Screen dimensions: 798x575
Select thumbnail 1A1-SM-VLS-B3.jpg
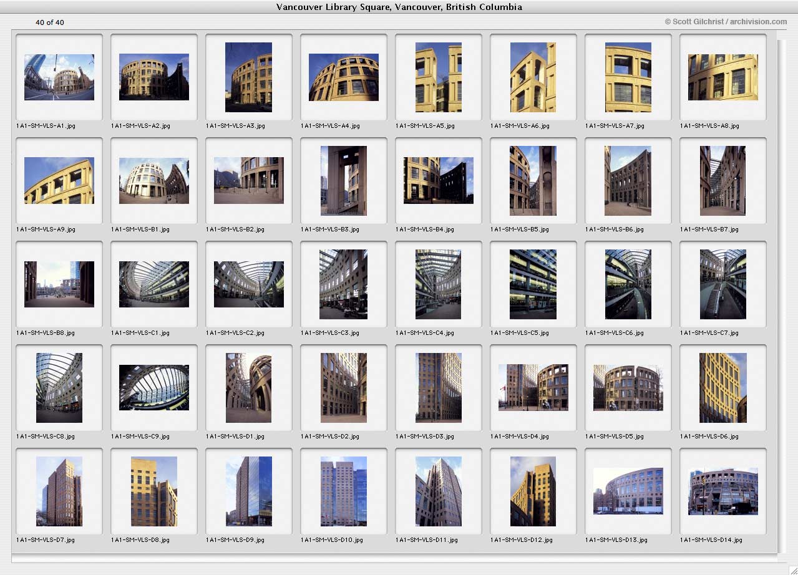(x=344, y=181)
